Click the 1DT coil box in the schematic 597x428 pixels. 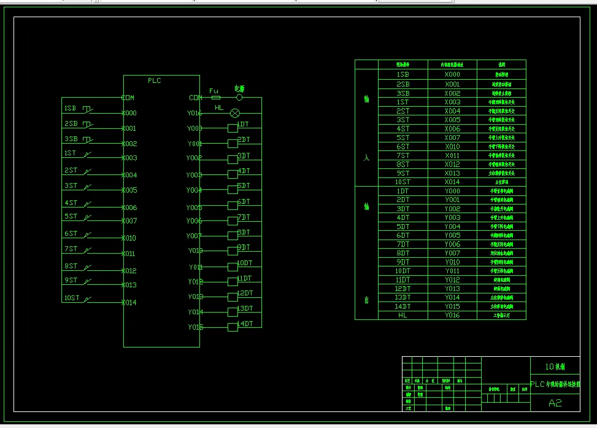point(233,128)
